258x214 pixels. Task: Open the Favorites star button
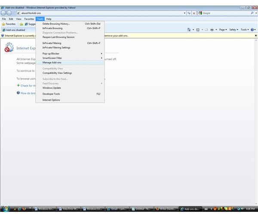pos(9,24)
